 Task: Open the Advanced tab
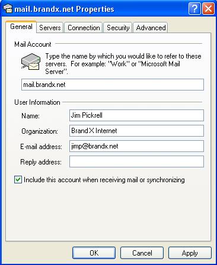[x=151, y=28]
